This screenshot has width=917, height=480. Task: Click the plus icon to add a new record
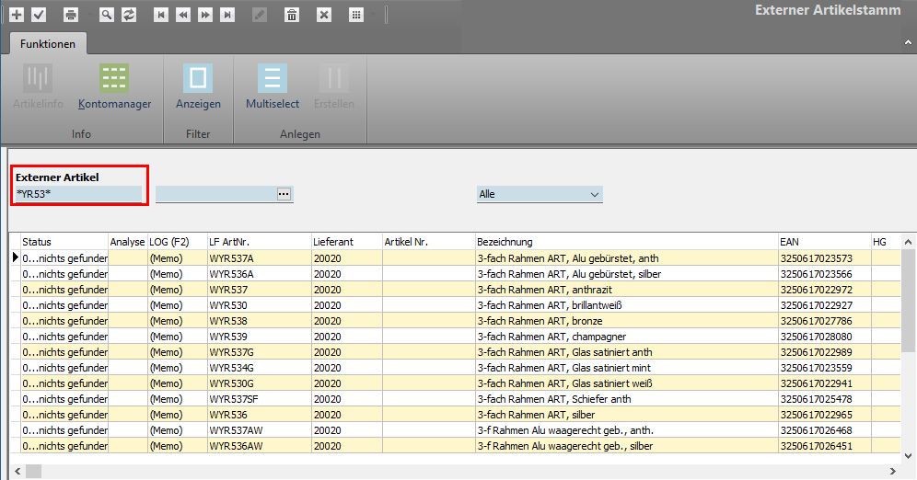[17, 15]
